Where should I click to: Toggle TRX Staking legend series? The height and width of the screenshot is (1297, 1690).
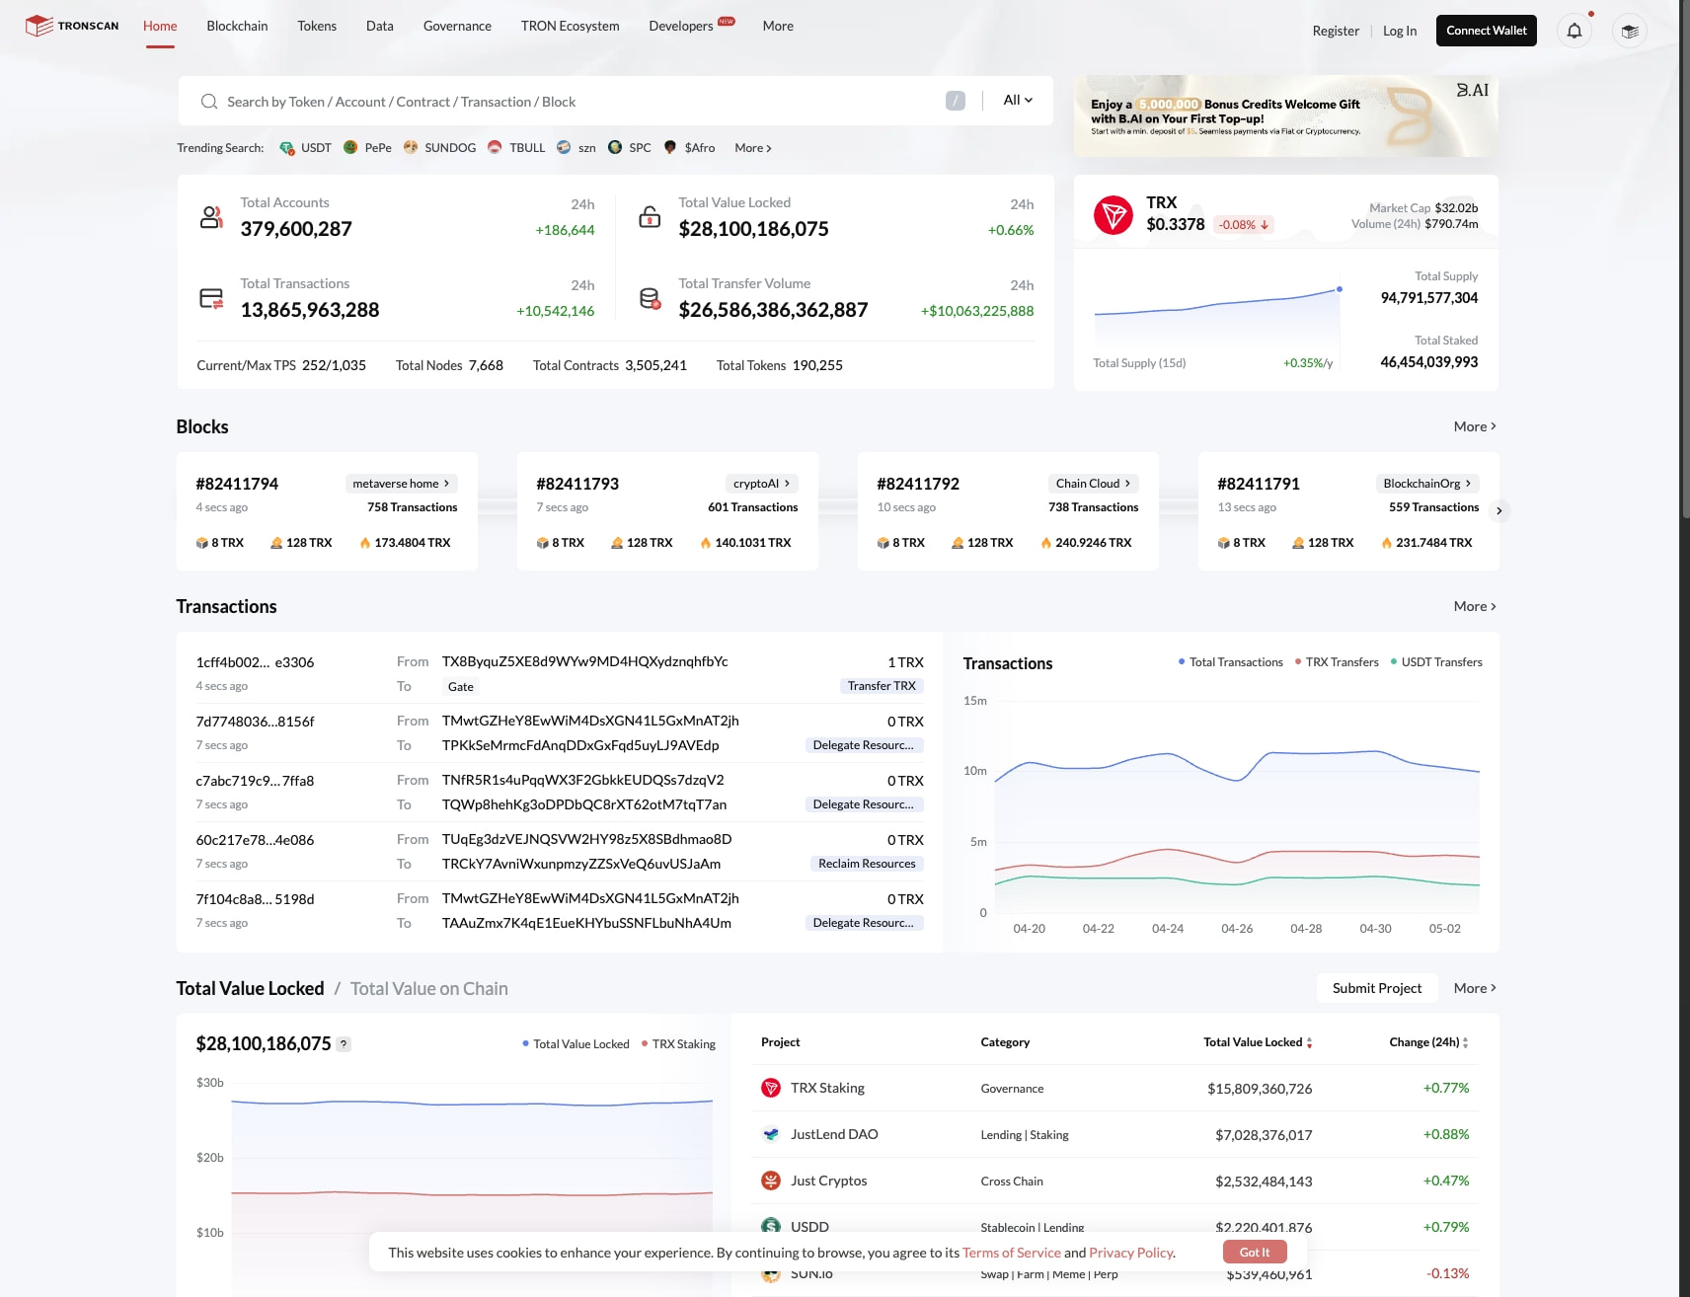click(678, 1044)
